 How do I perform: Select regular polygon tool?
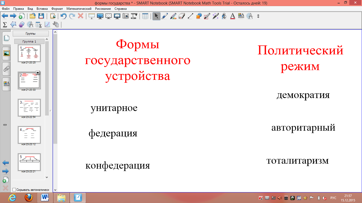[x=22, y=25]
